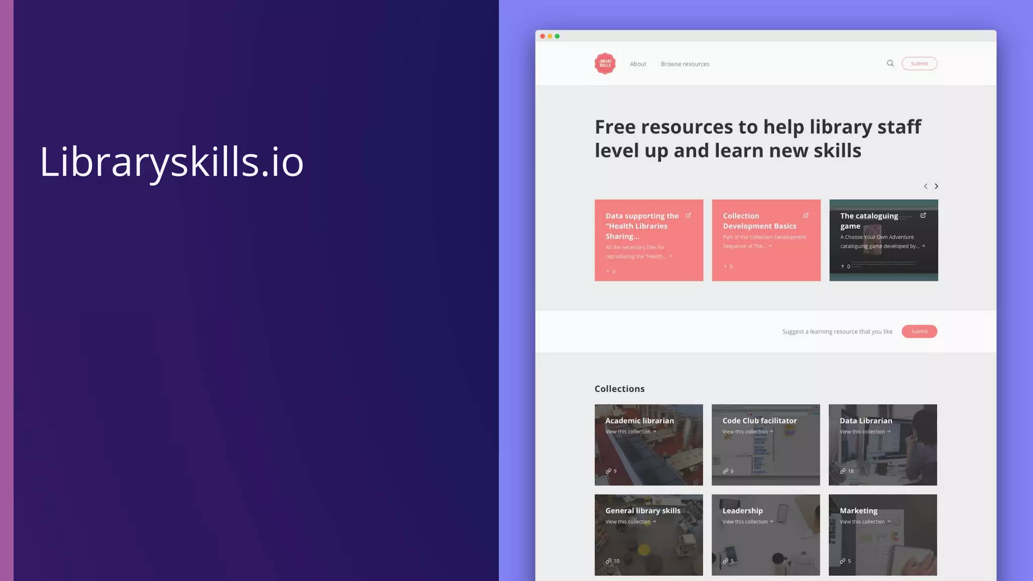The image size is (1033, 581).
Task: Go to previous featured resources with left chevron
Action: [x=926, y=186]
